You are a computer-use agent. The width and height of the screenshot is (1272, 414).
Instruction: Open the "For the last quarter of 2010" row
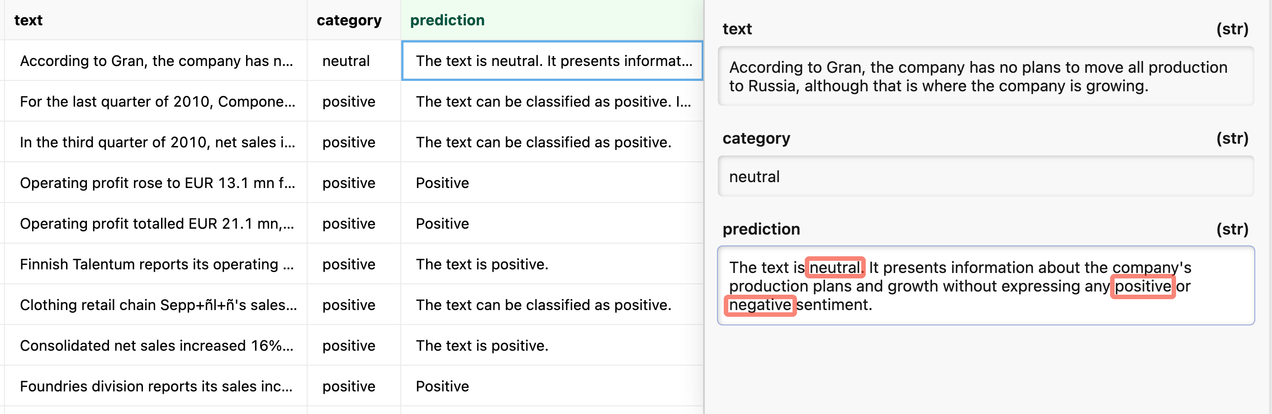tap(157, 102)
